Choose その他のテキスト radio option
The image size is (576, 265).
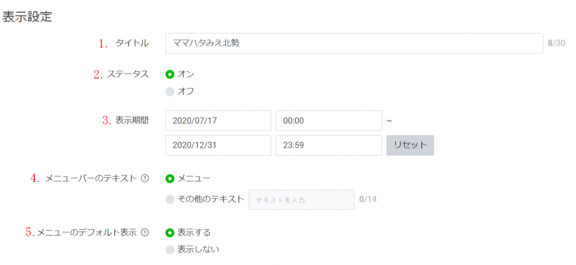tap(170, 199)
